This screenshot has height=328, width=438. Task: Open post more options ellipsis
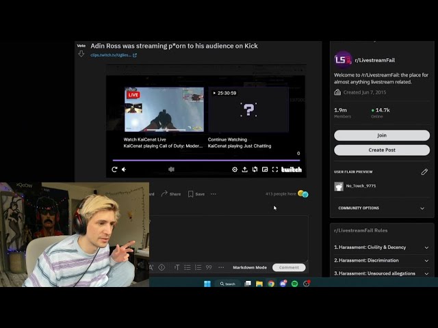pyautogui.click(x=214, y=194)
